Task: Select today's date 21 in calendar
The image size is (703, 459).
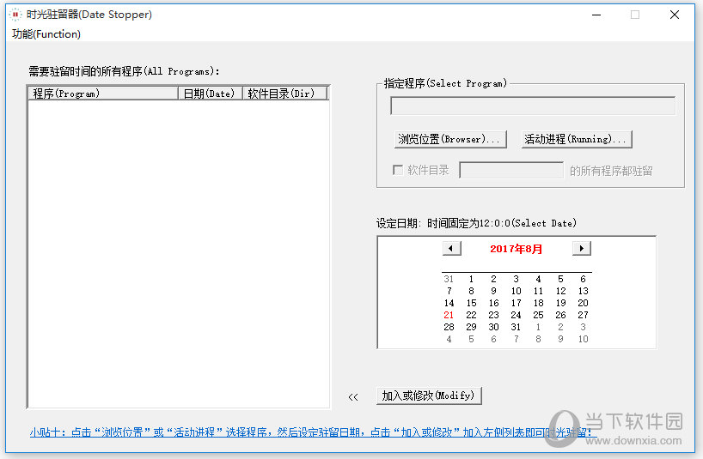Action: coord(449,315)
